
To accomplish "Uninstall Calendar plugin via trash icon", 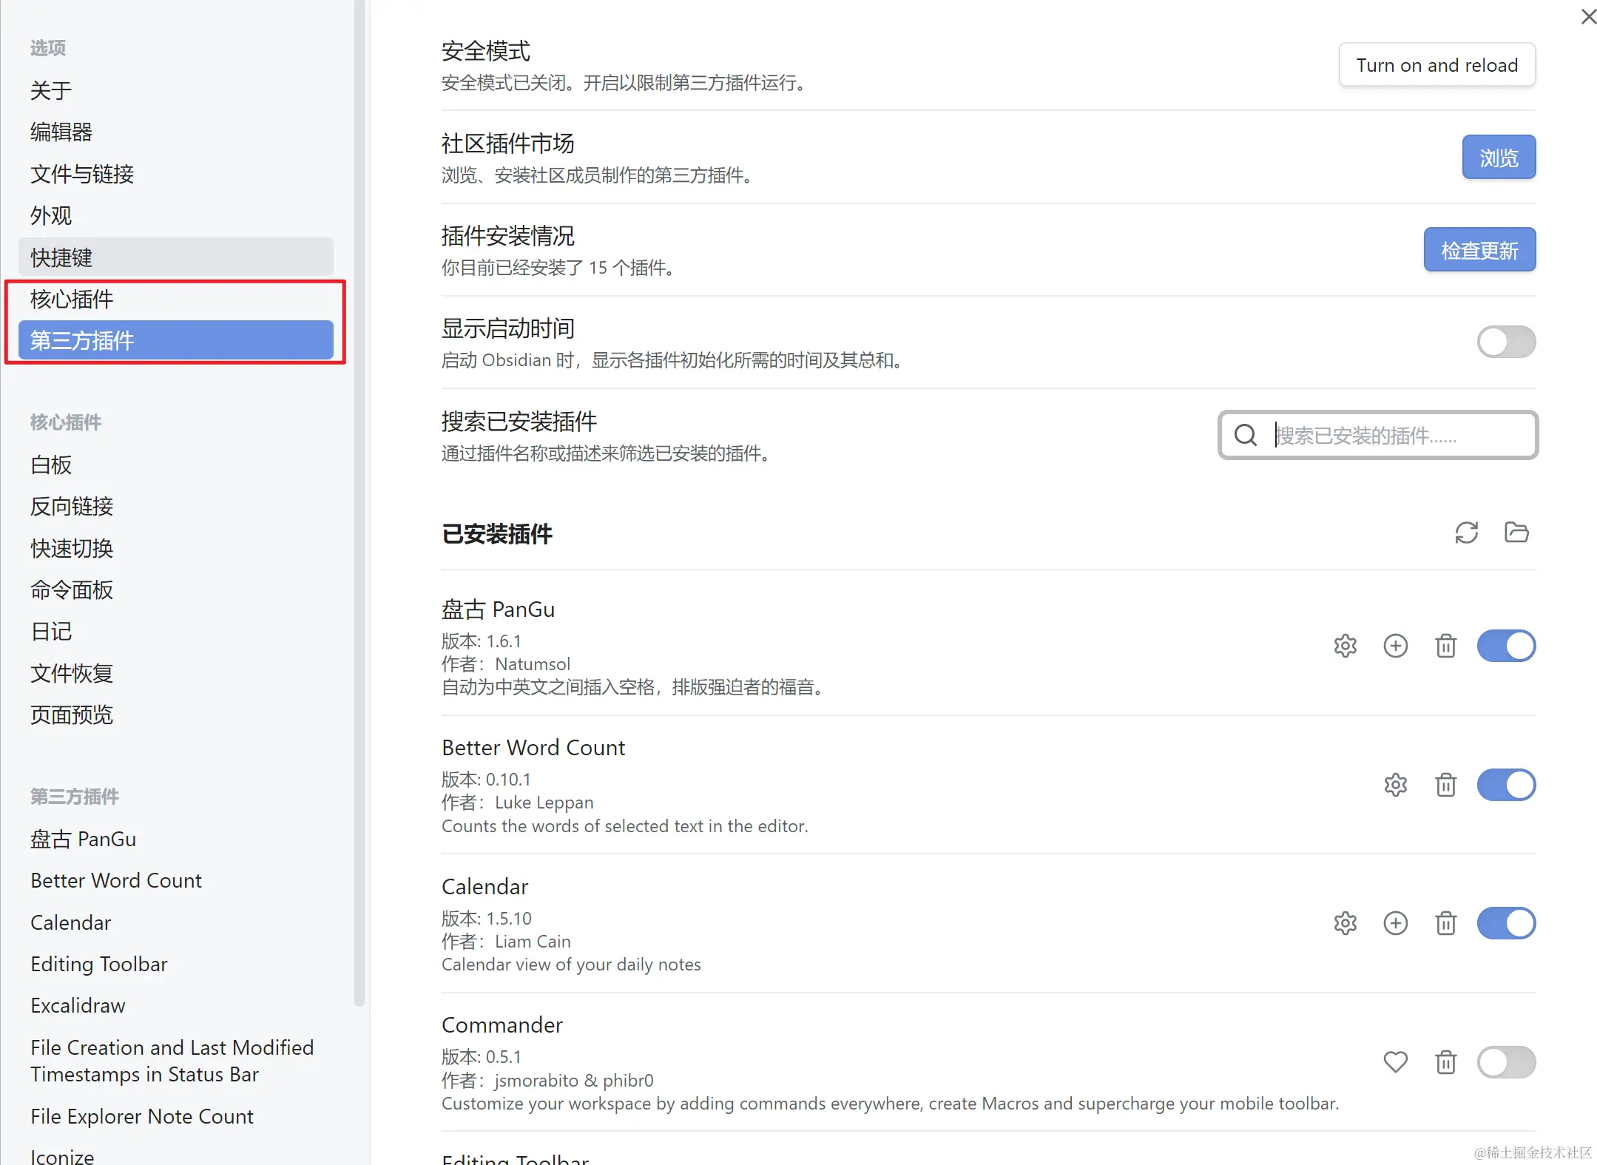I will pos(1445,923).
